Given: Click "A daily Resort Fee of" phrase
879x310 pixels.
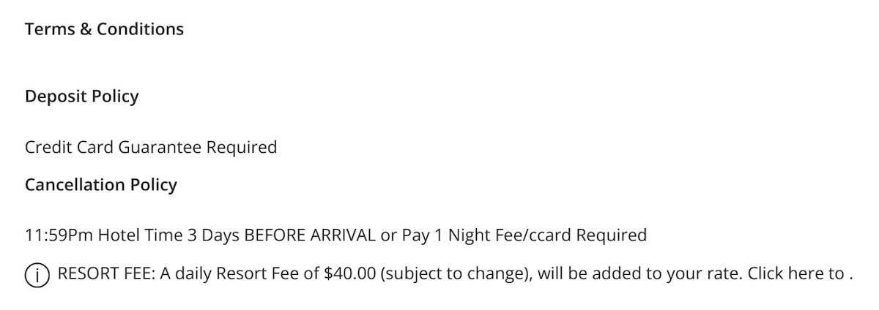Looking at the screenshot, I should click(x=240, y=274).
